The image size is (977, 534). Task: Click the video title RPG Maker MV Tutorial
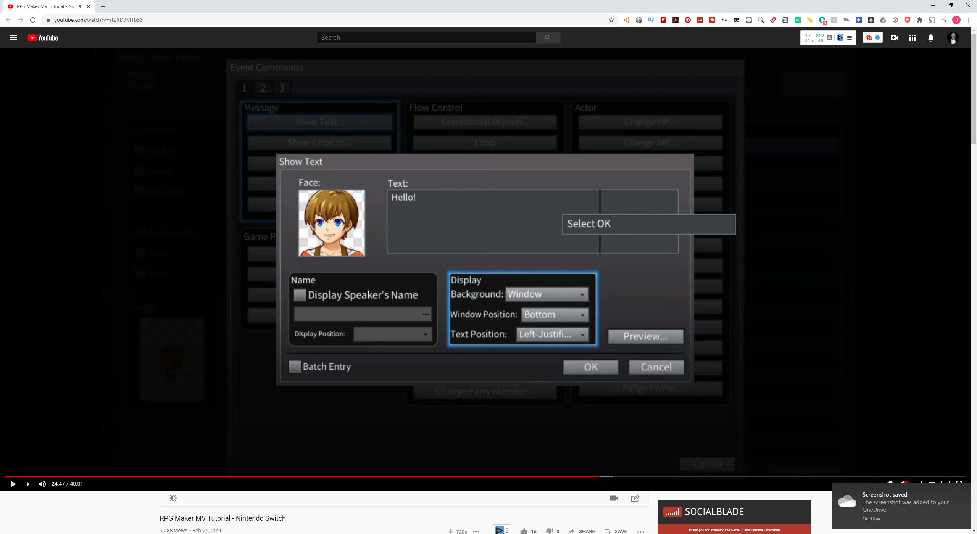coord(222,518)
